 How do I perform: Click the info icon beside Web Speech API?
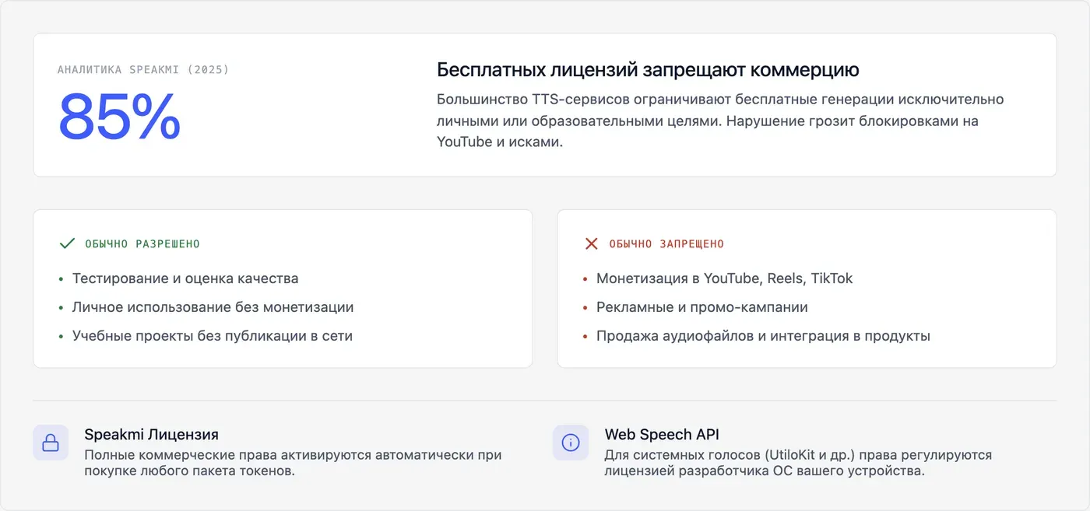pos(571,443)
